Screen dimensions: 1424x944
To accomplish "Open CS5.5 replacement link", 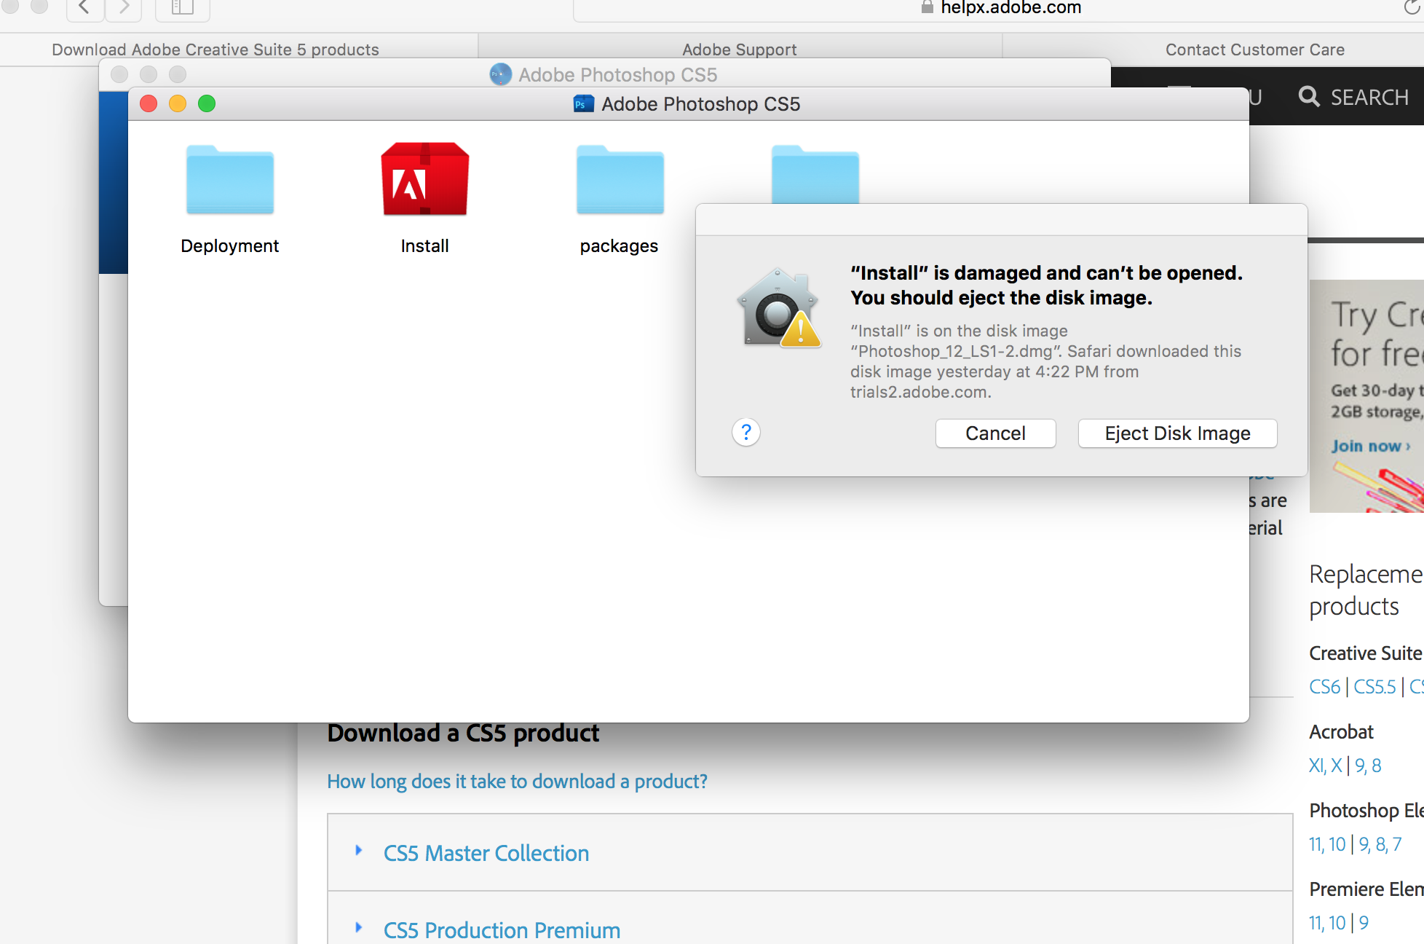I will pyautogui.click(x=1374, y=687).
